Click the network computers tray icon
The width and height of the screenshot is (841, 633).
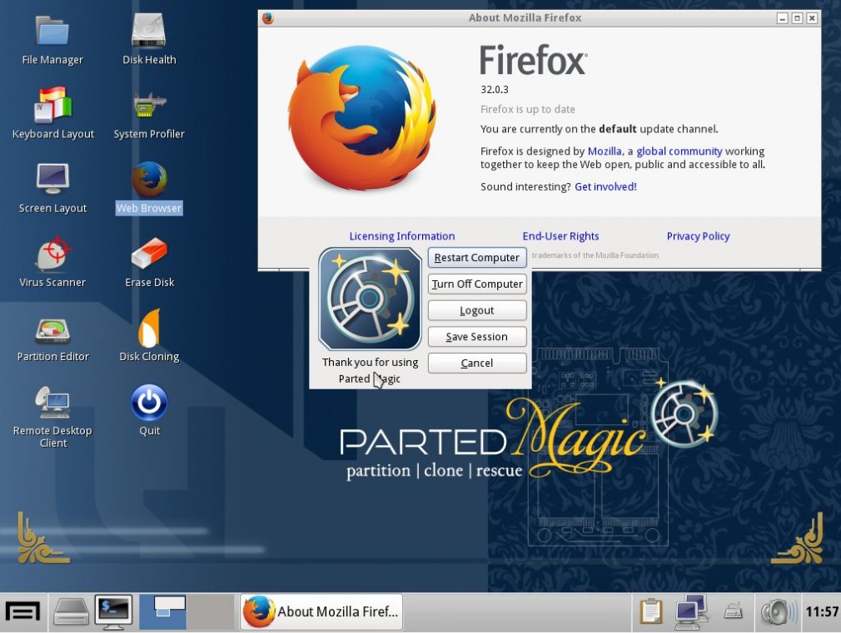click(691, 611)
